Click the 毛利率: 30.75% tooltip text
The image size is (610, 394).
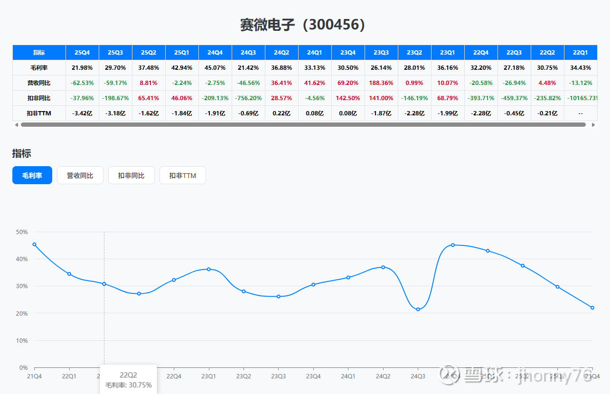point(129,385)
